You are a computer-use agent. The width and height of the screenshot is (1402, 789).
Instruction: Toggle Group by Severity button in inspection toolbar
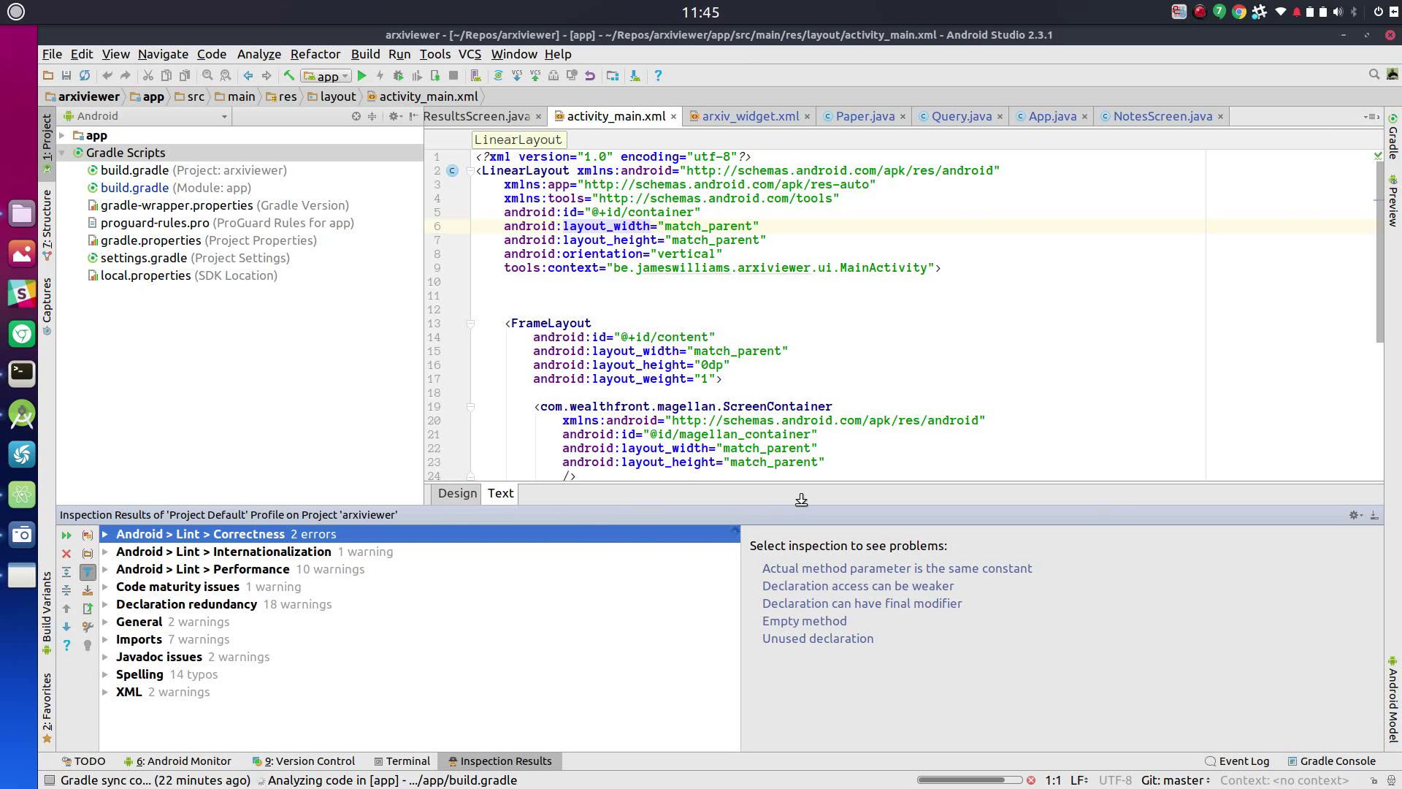(x=88, y=535)
